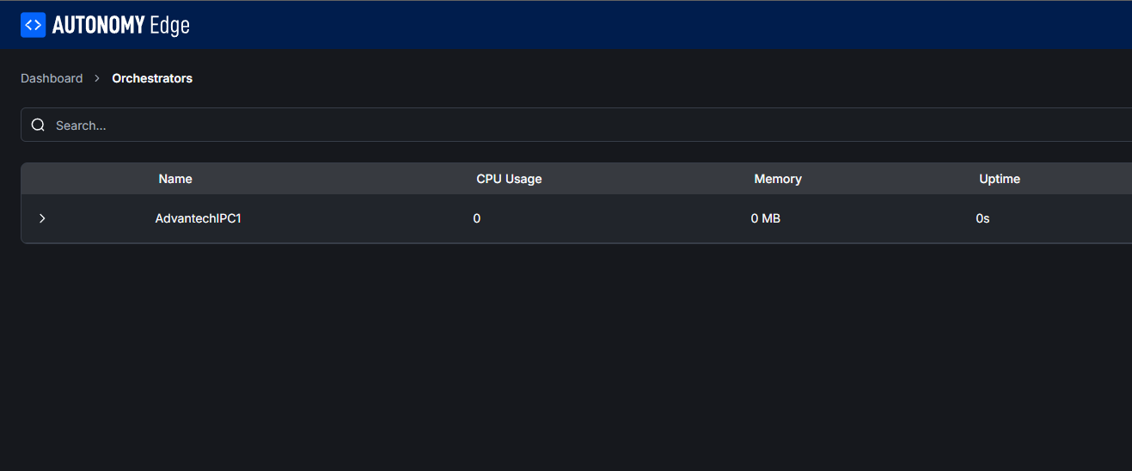
Task: Sort by the CPU Usage column header
Action: coord(509,179)
